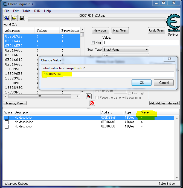Activate the 0E0164A0 entry checkbox
The width and height of the screenshot is (183, 188).
[7, 122]
